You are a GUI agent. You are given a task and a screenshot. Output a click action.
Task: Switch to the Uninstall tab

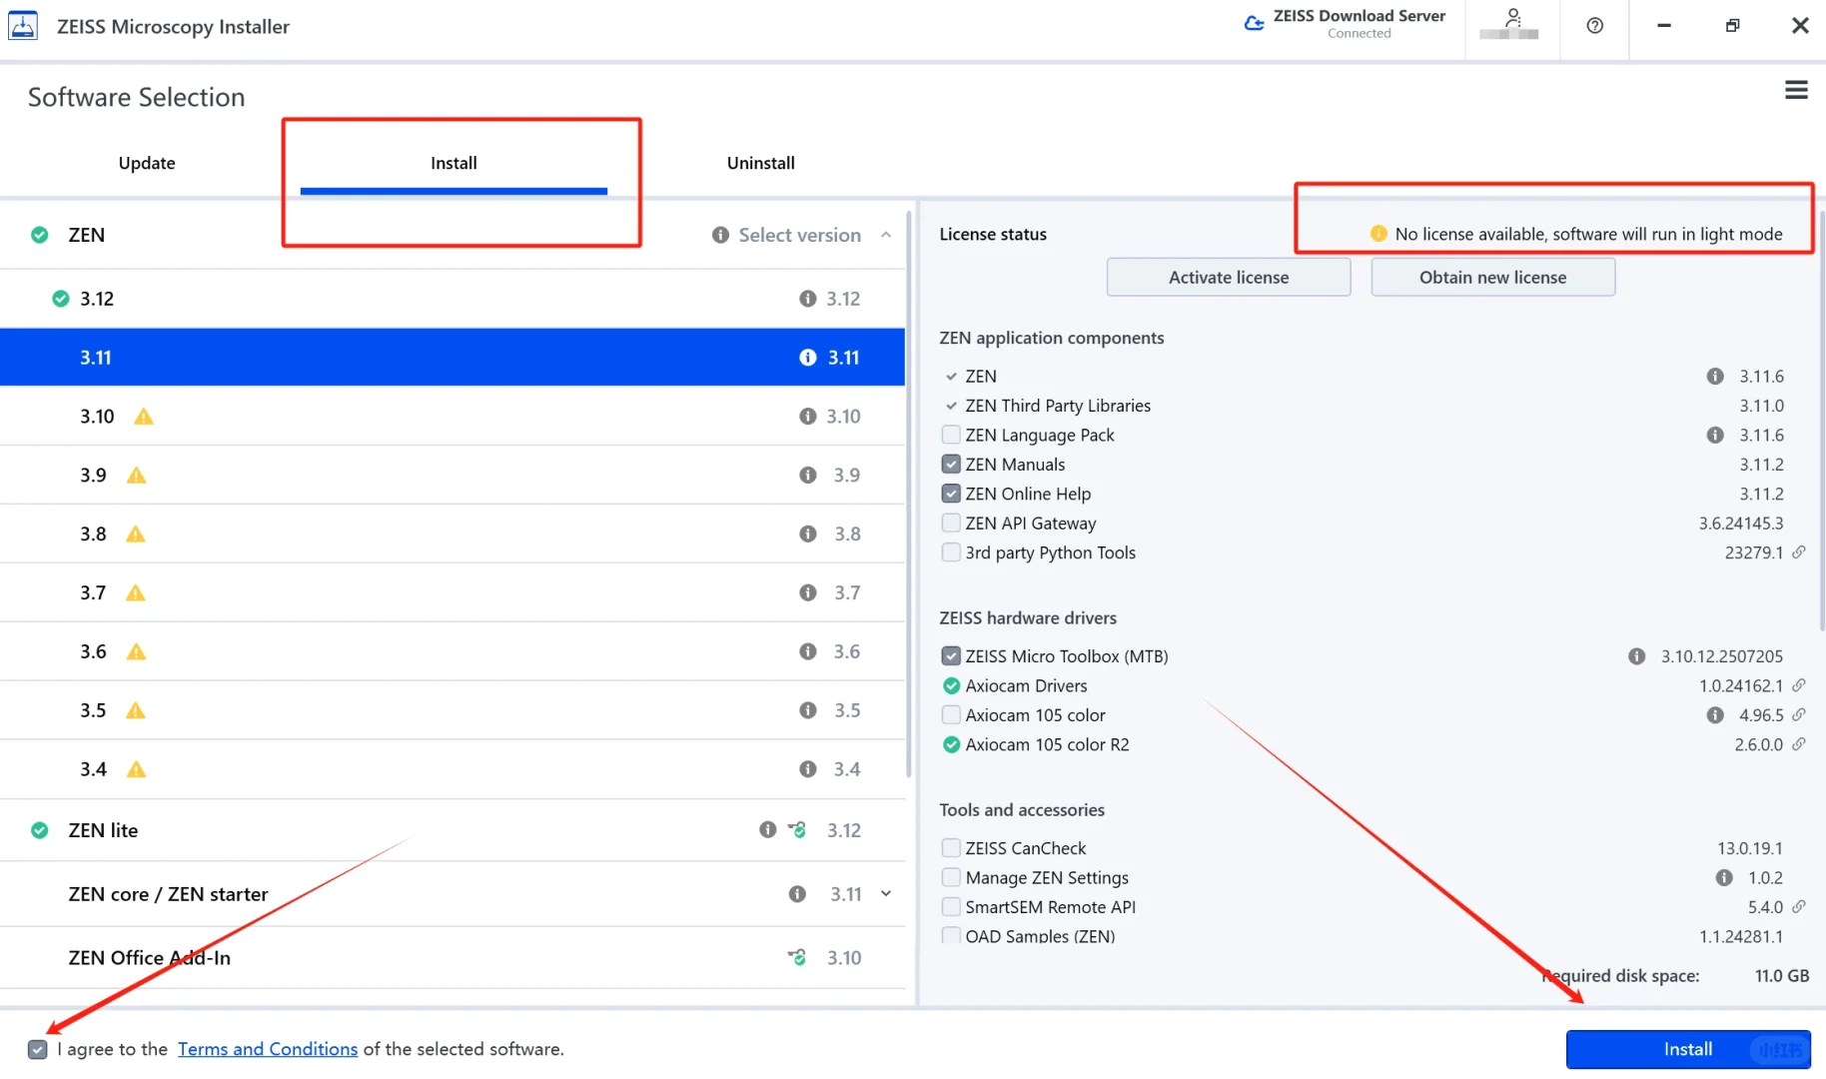pos(761,163)
